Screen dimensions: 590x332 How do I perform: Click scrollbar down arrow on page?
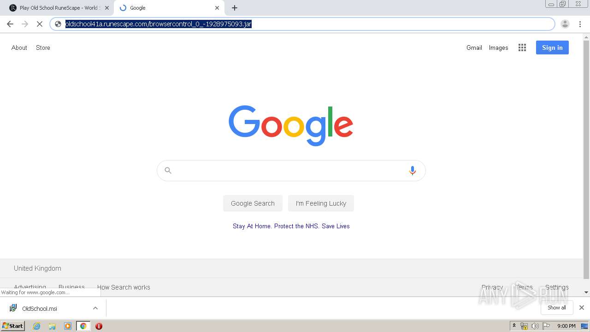(x=586, y=292)
